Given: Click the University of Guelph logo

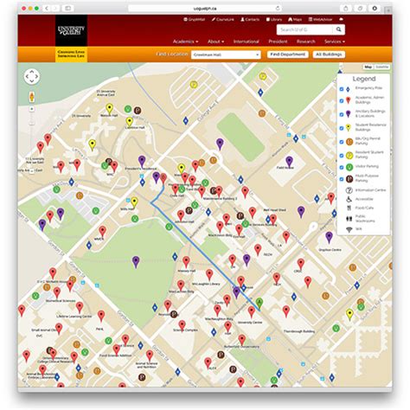Looking at the screenshot, I should 71,30.
